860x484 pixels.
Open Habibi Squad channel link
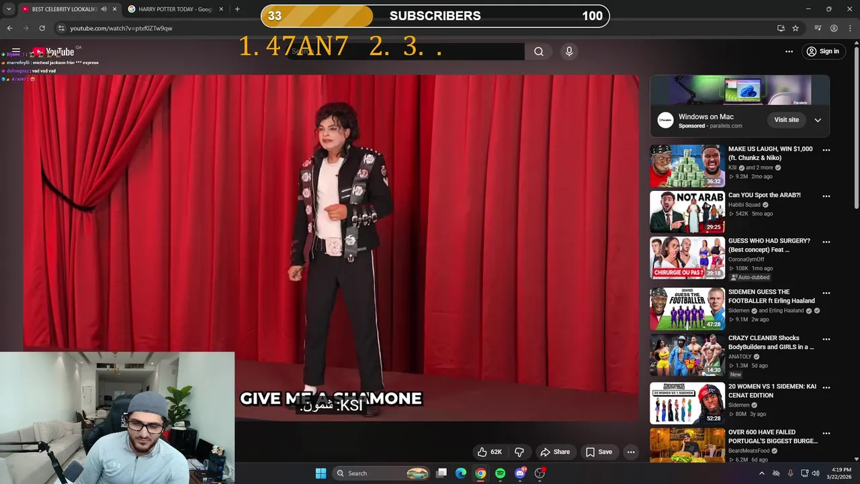tap(744, 204)
